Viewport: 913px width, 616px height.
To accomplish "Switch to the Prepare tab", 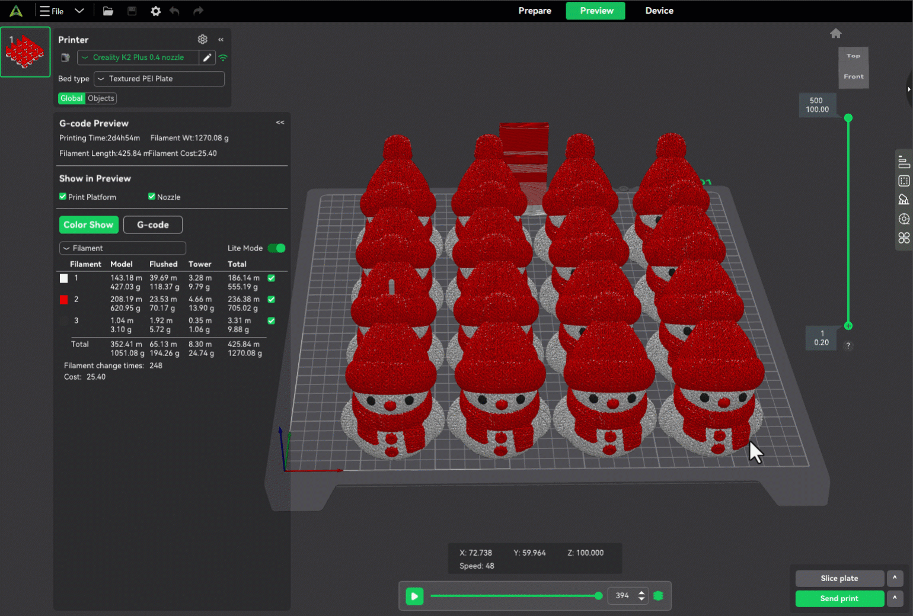I will [x=535, y=11].
